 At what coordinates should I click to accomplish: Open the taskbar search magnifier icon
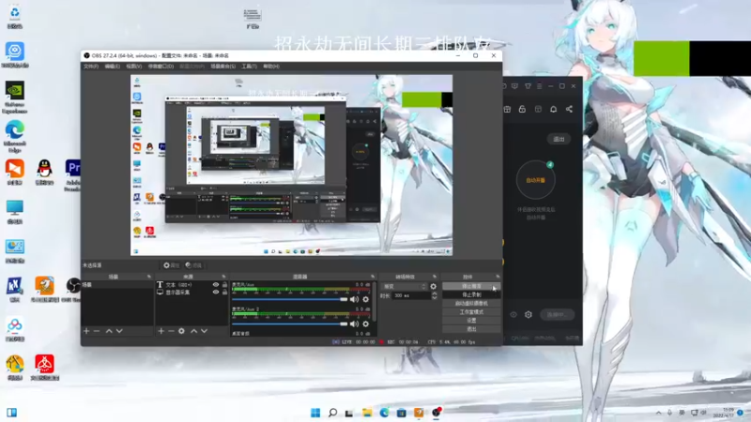pyautogui.click(x=332, y=413)
